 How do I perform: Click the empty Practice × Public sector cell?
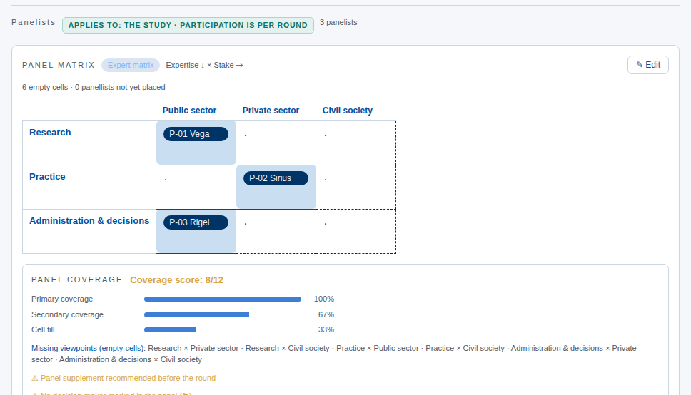pos(196,187)
